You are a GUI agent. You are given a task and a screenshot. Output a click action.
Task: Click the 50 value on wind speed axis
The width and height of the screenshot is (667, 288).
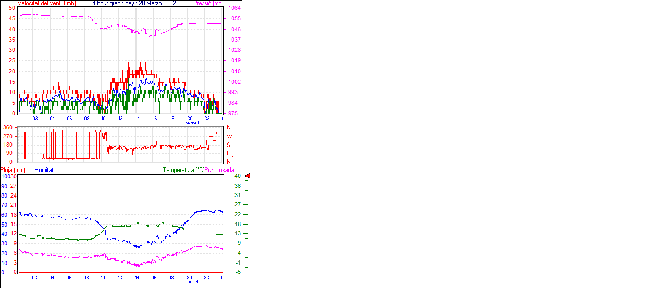(11, 8)
